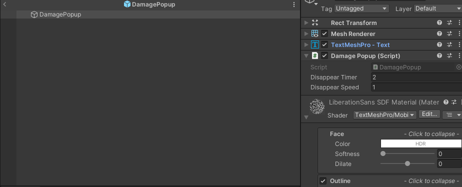Click the Dilate slider handle
This screenshot has width=462, height=187.
(x=407, y=163)
